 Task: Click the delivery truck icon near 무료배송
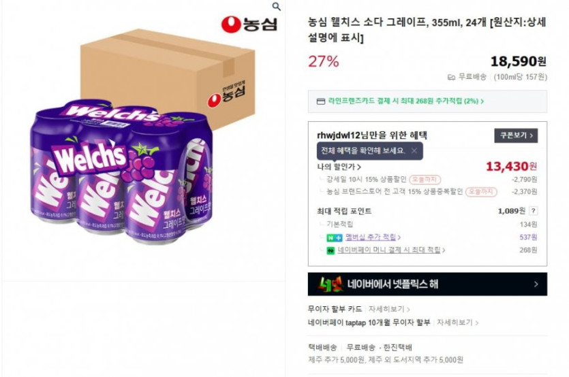[451, 77]
